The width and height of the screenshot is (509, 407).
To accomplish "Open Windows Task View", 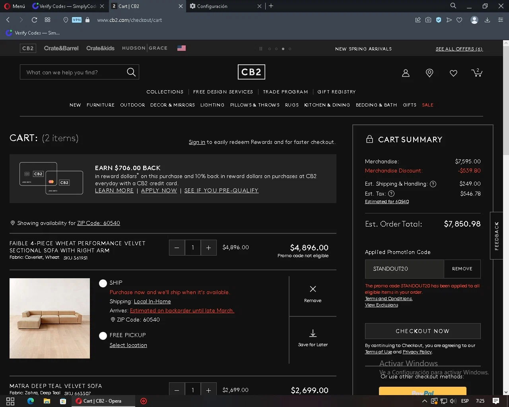I will tap(10, 401).
